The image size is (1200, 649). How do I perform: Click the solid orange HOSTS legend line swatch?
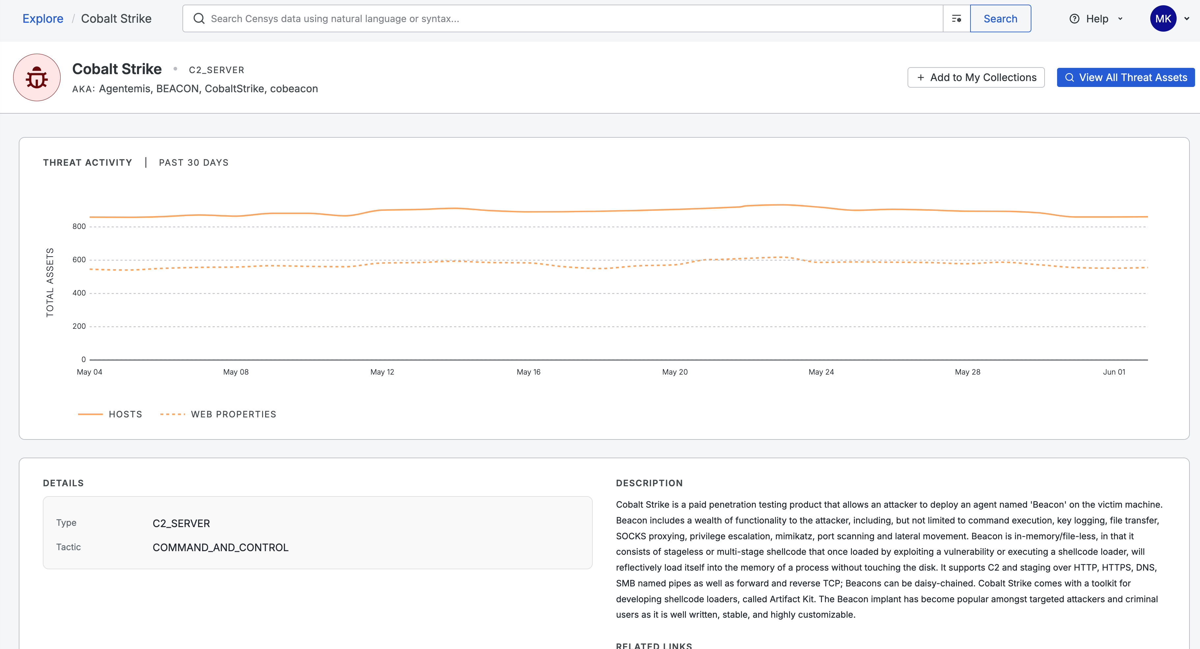point(90,414)
